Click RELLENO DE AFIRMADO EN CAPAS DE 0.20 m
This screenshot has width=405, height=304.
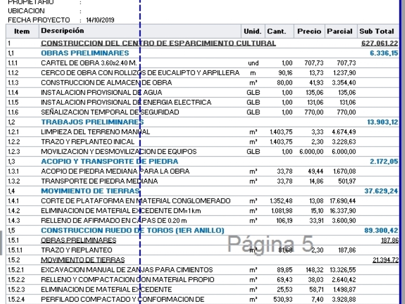tap(114, 220)
